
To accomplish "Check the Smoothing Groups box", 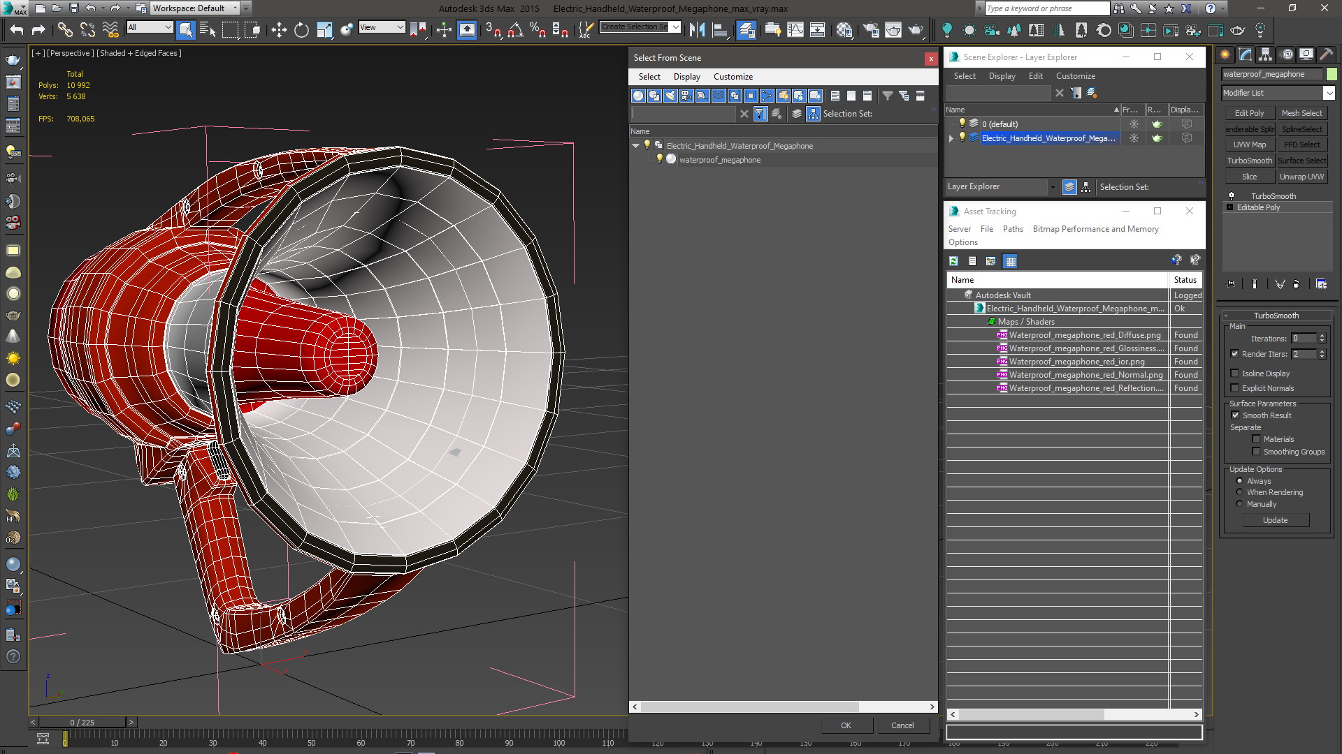I will 1256,452.
